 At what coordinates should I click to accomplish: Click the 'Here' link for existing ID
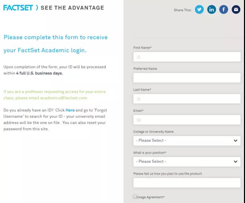point(70,110)
